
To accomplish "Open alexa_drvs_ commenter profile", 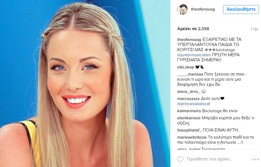I will coord(189,91).
